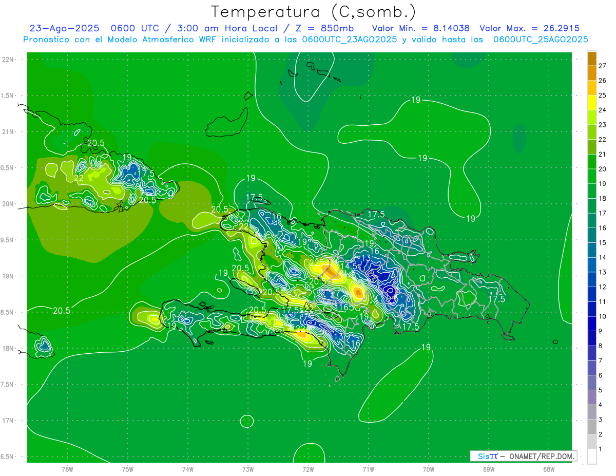Click the gray swatch between 2 and 3

(592, 427)
